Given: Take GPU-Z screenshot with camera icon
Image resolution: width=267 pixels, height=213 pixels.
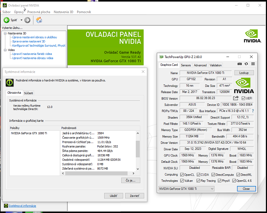Looking at the screenshot, I should pyautogui.click(x=240, y=64).
